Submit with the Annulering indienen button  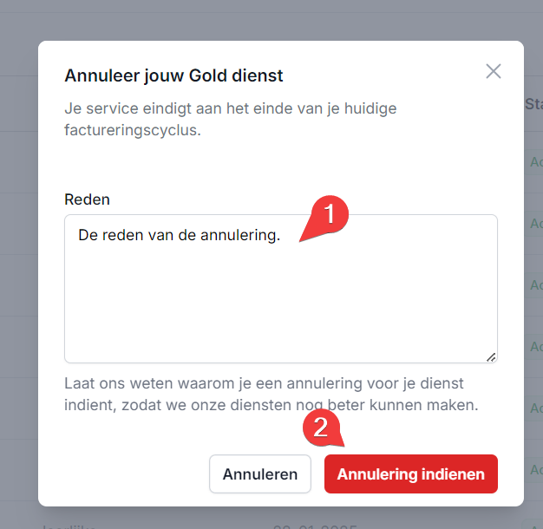tap(410, 474)
